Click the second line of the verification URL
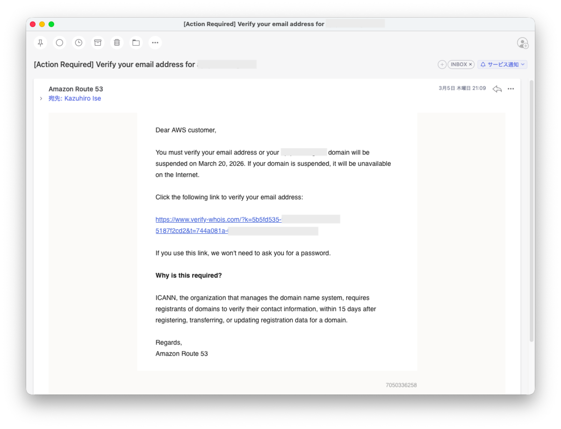This screenshot has height=429, width=561. tap(192, 231)
